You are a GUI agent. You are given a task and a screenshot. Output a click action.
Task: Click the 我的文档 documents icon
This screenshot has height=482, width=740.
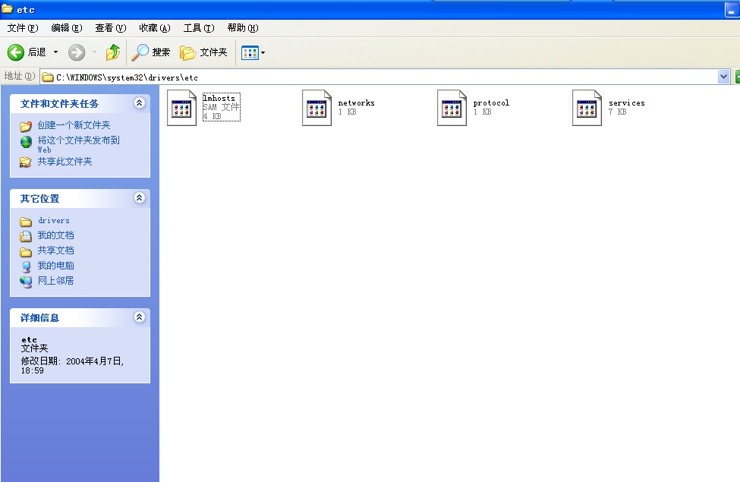pyautogui.click(x=26, y=236)
